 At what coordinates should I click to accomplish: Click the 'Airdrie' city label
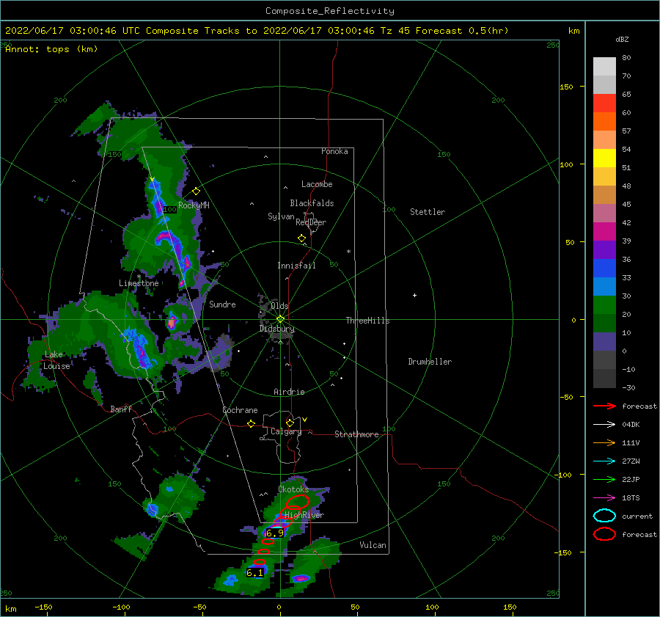[x=289, y=392]
